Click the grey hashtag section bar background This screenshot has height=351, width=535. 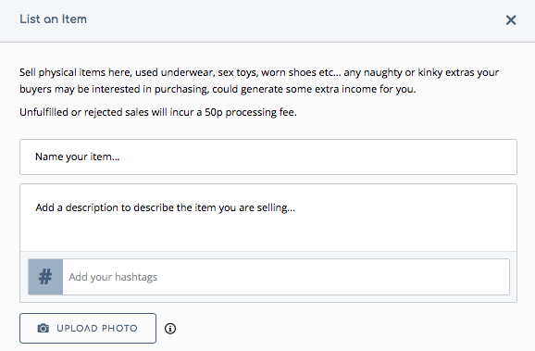(x=268, y=255)
